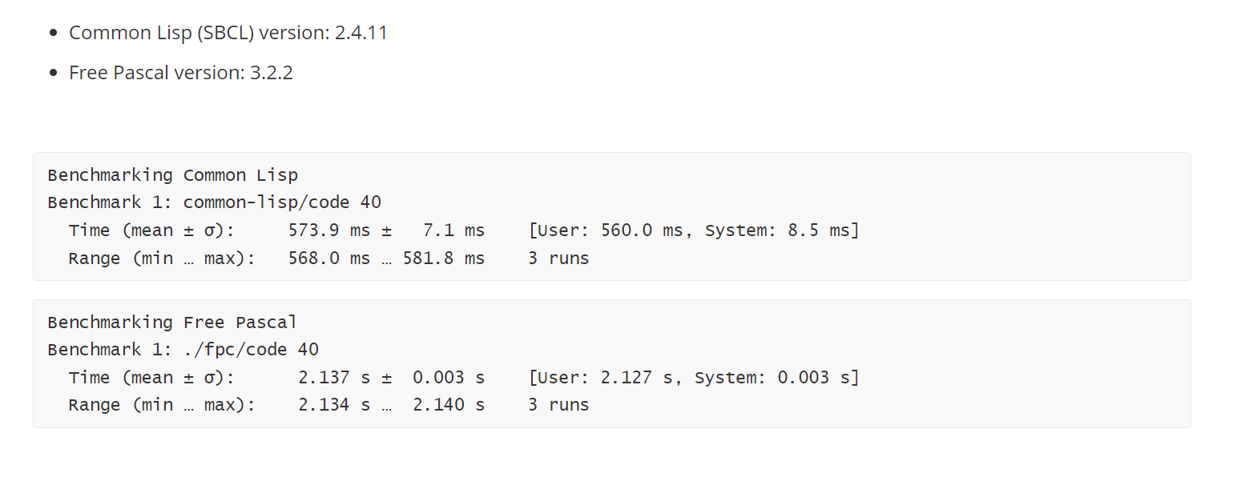Screen dimensions: 1249x481
Task: Click "3 runs" in the Common Lisp block
Action: 558,259
